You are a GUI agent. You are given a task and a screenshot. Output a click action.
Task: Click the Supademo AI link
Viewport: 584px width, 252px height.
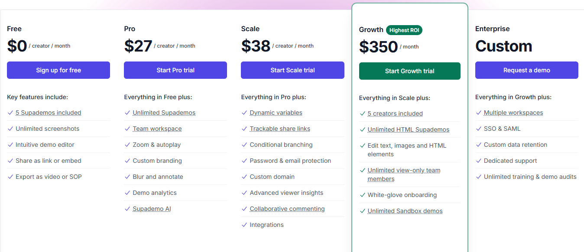click(x=152, y=209)
